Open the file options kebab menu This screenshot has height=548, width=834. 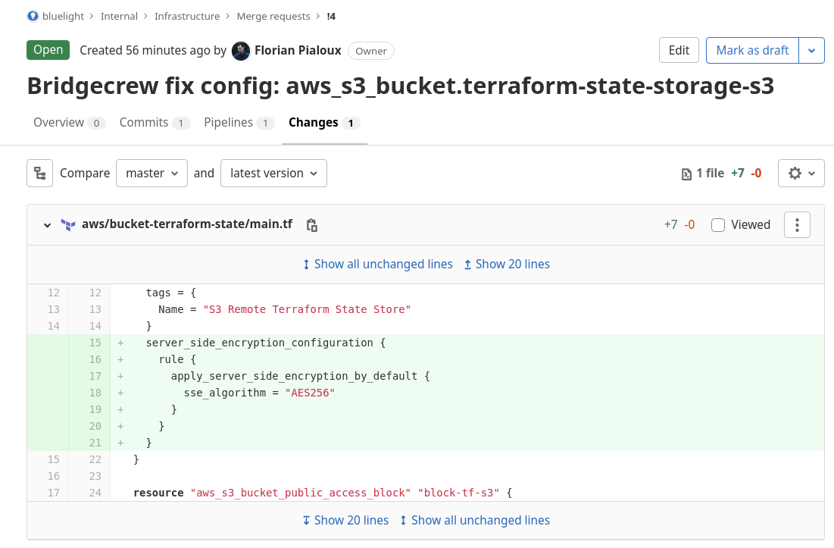tap(797, 224)
